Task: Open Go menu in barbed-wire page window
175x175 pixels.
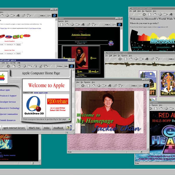Action: (x=119, y=56)
